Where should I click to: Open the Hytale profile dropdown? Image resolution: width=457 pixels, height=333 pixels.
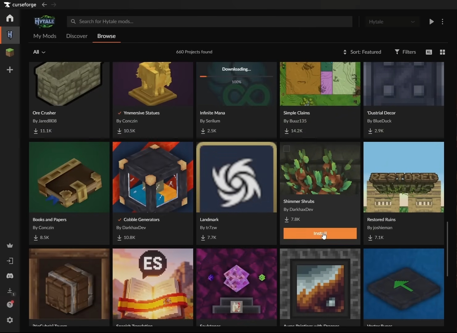click(x=392, y=22)
